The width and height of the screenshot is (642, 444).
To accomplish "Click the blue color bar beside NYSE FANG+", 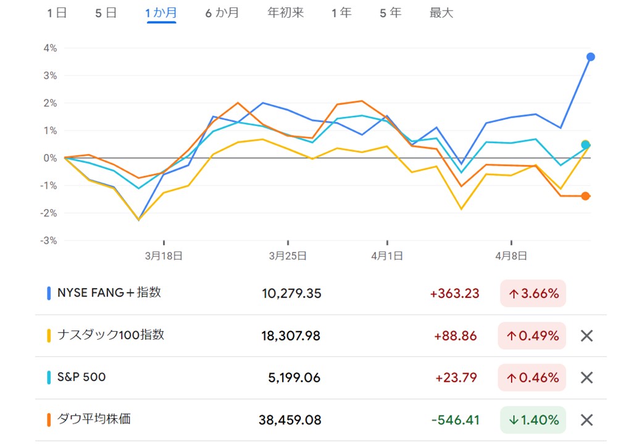I will pos(49,293).
